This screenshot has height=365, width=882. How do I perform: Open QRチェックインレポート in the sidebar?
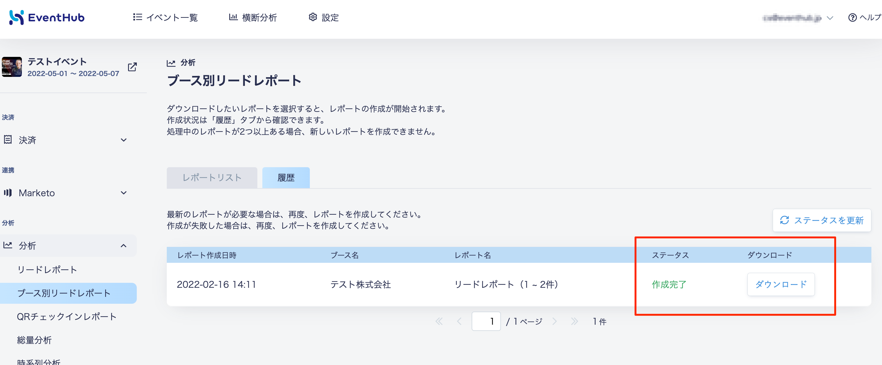coord(67,316)
